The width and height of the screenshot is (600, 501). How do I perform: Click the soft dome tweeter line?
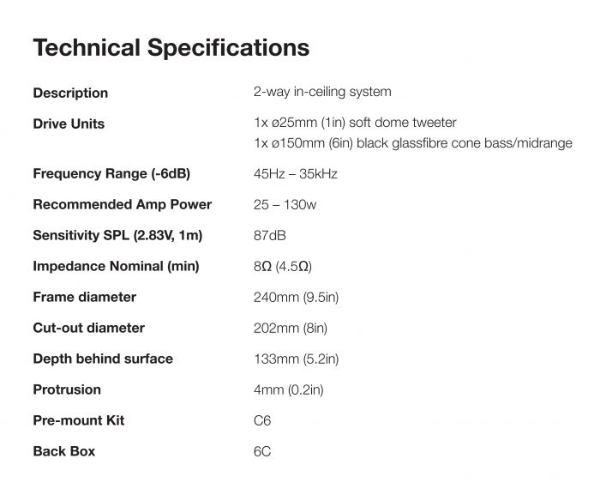(355, 123)
